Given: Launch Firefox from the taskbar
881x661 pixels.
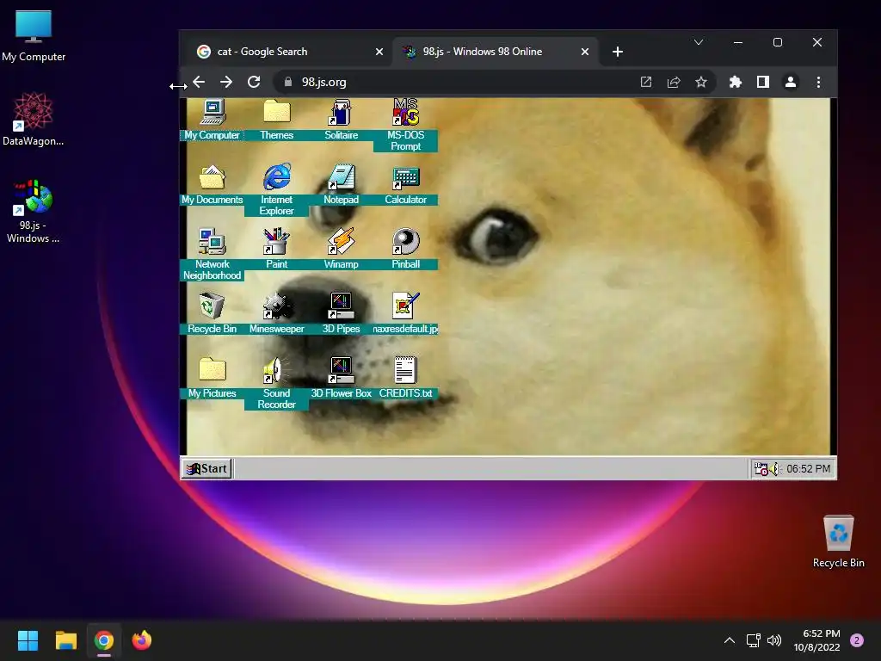Looking at the screenshot, I should click(142, 640).
